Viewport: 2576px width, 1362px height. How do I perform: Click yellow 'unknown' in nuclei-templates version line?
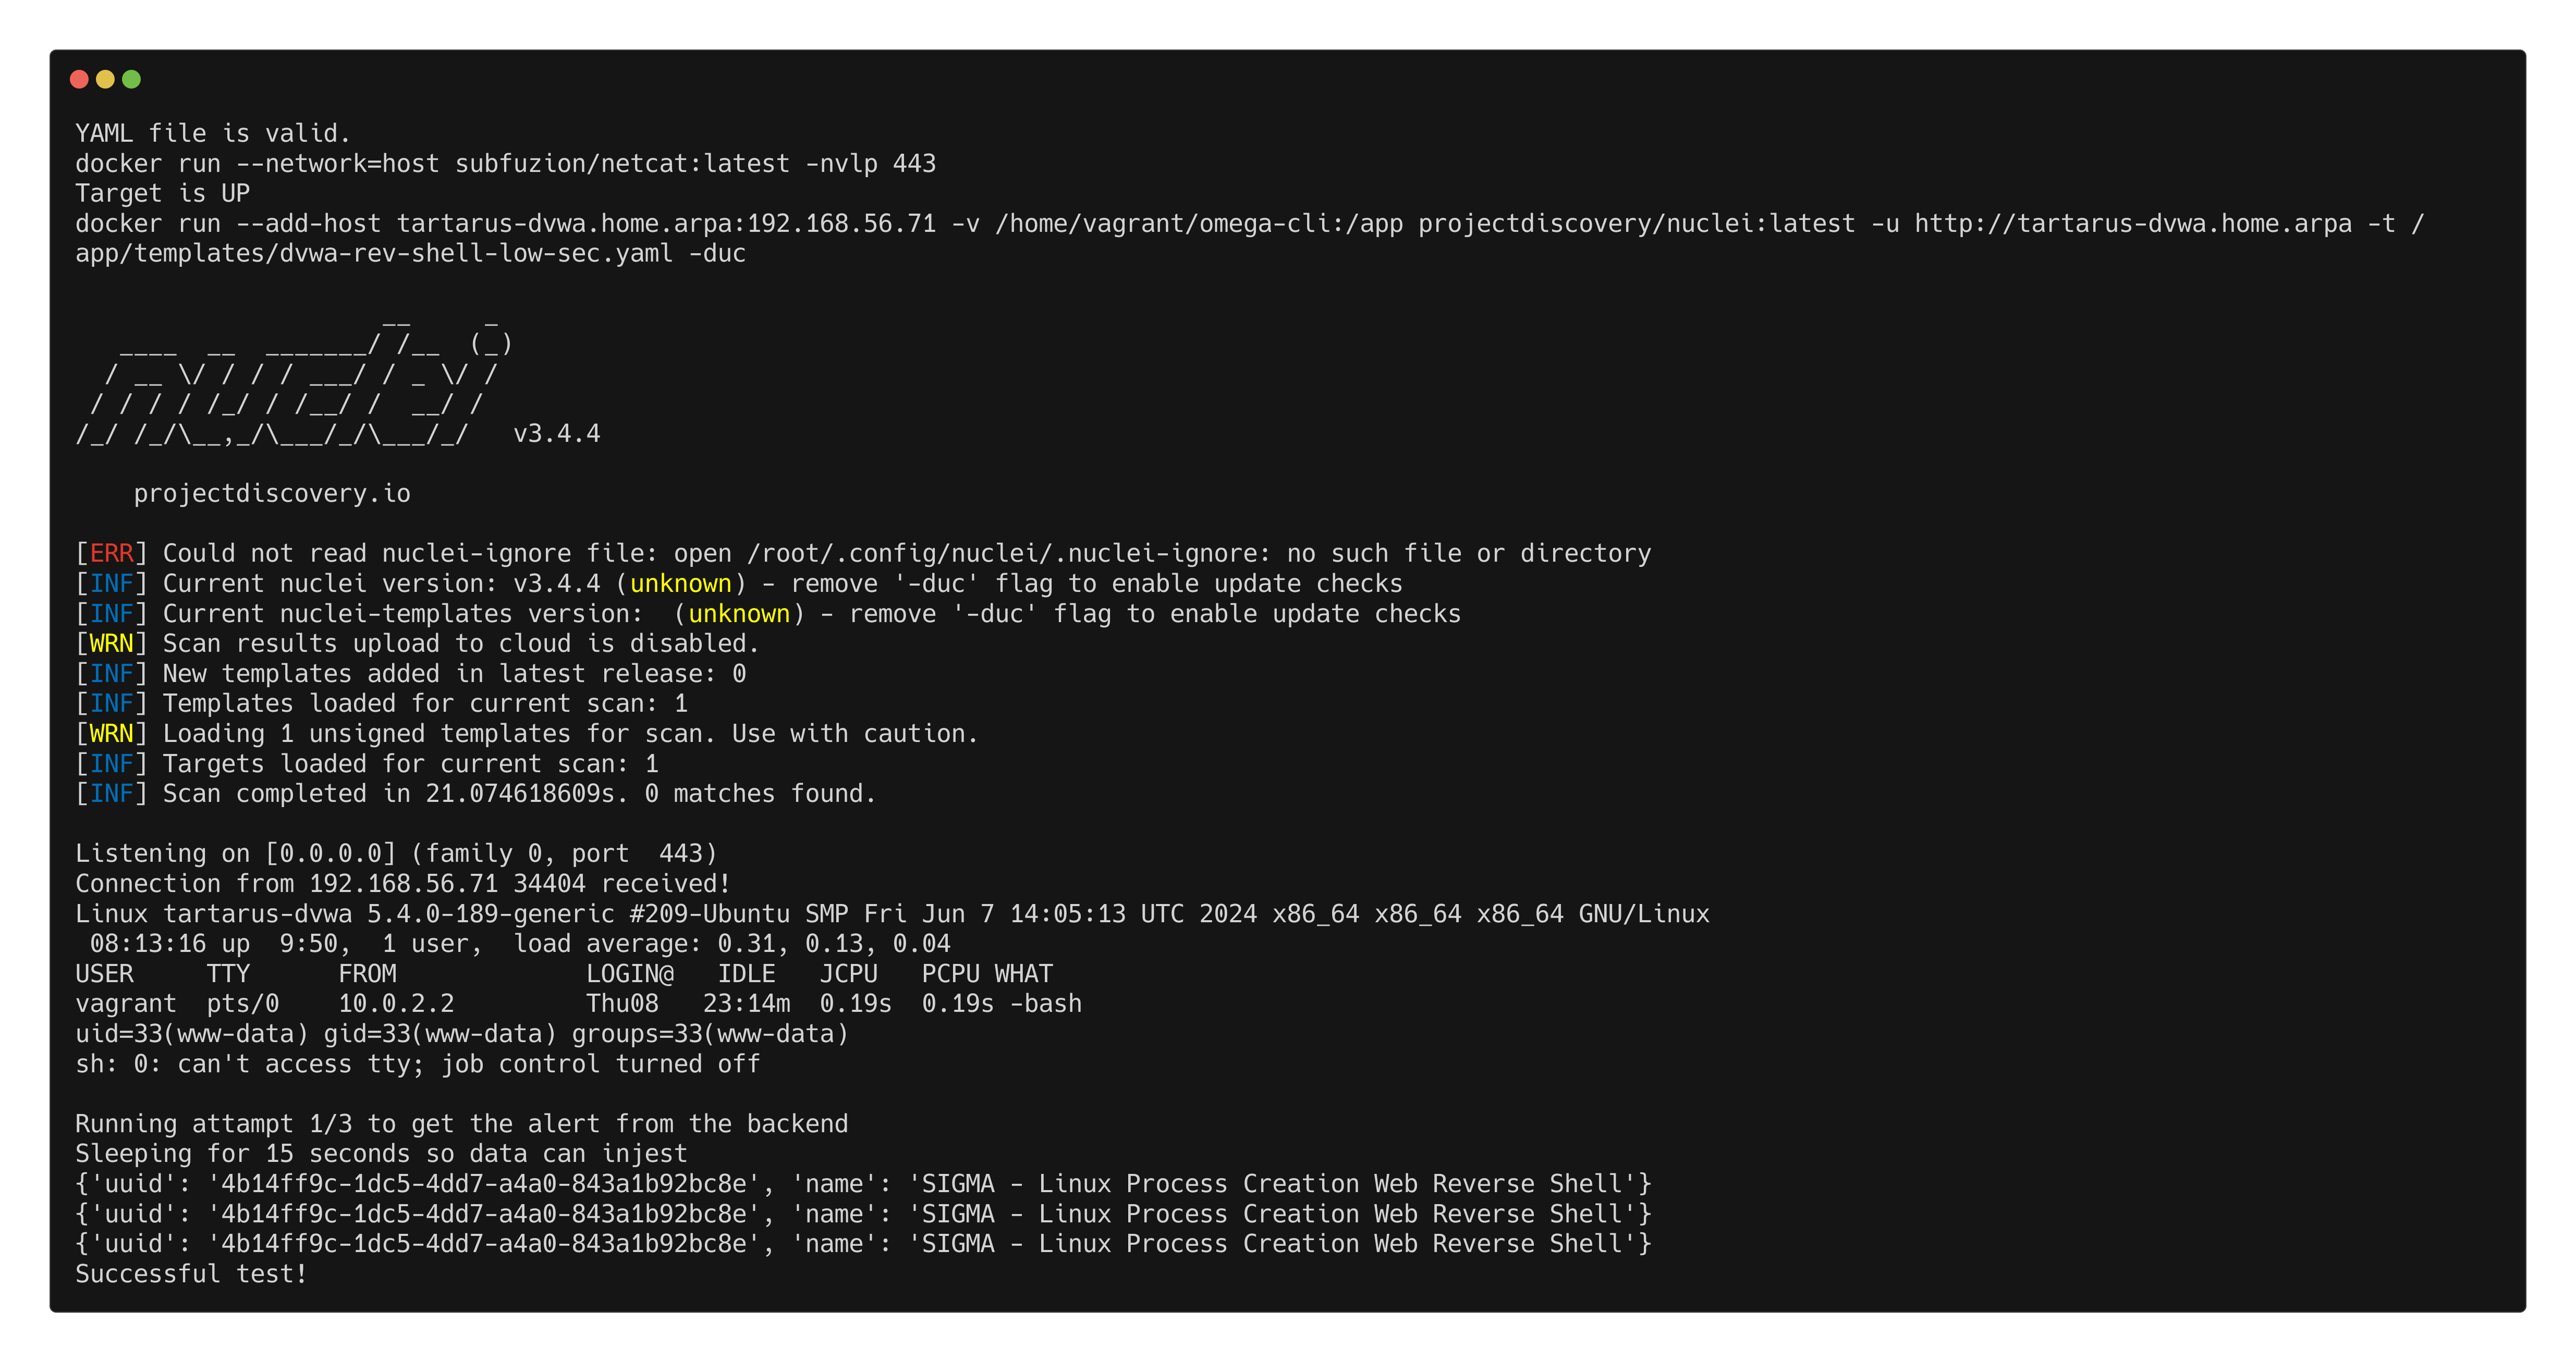(x=739, y=614)
